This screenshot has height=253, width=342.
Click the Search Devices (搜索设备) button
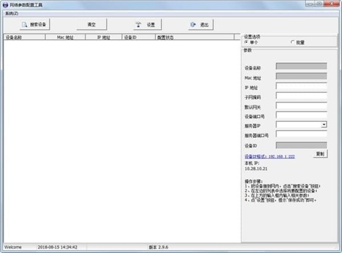[35, 25]
